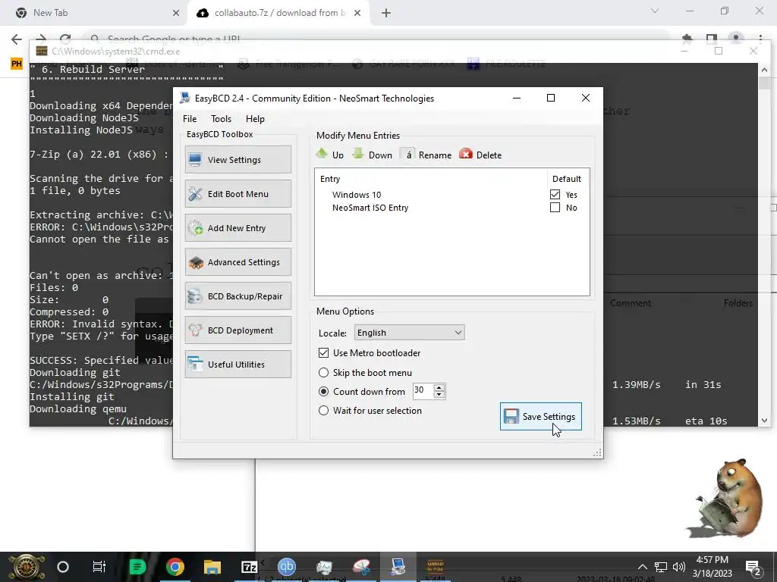Select Count down from option
The image size is (777, 582).
click(x=323, y=392)
